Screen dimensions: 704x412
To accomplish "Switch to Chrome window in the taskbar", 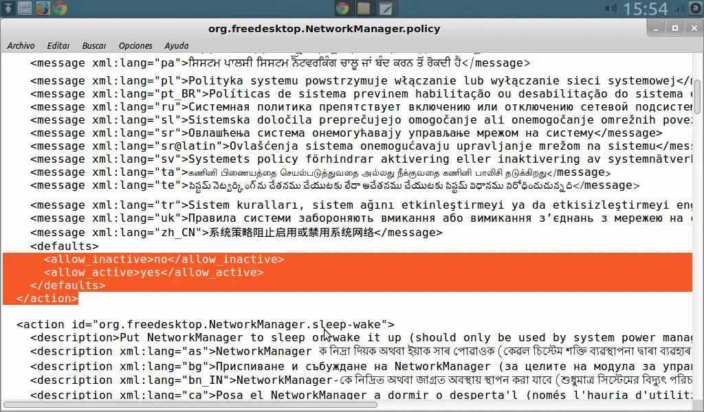I will (x=342, y=8).
